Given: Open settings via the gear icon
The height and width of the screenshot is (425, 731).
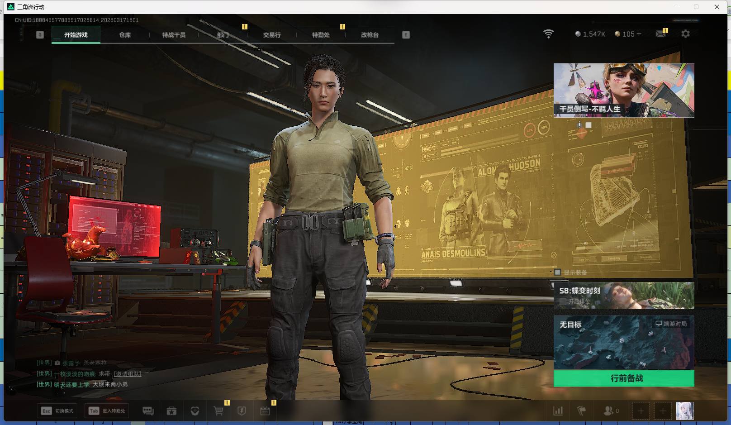Looking at the screenshot, I should [685, 34].
